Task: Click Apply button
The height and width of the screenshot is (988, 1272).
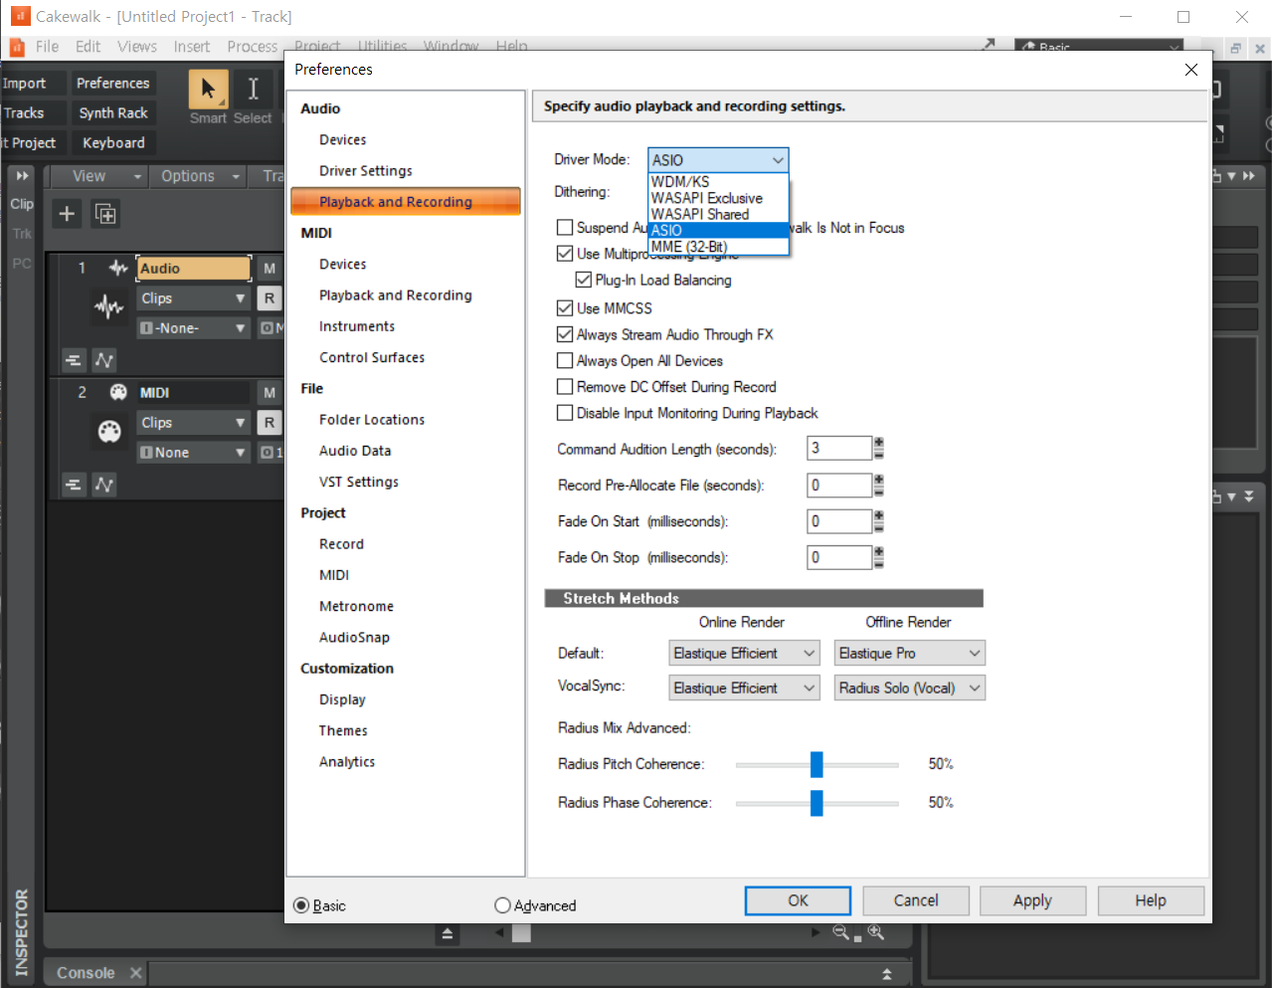Action: (x=1032, y=900)
